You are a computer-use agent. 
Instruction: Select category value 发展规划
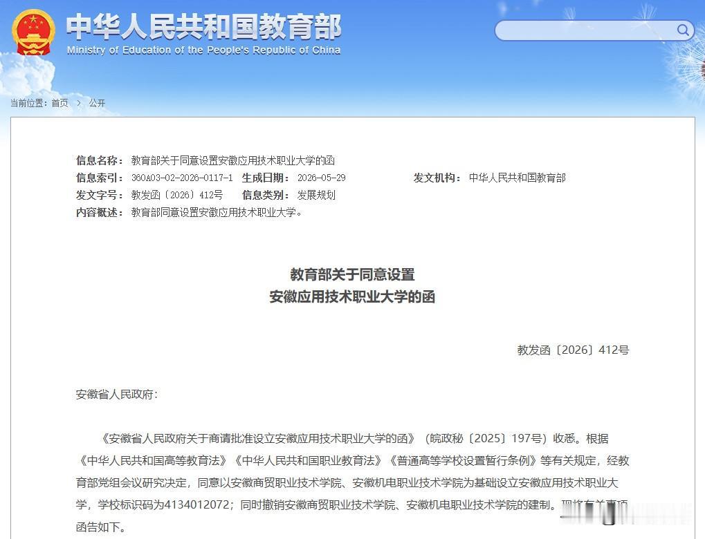pos(316,195)
